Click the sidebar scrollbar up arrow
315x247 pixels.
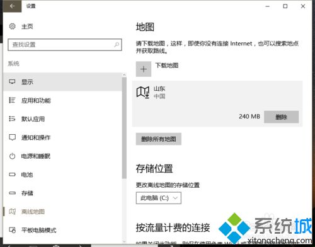(124, 75)
